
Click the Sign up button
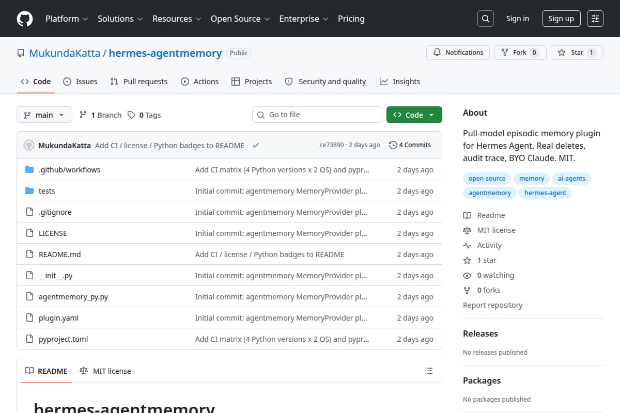click(561, 19)
